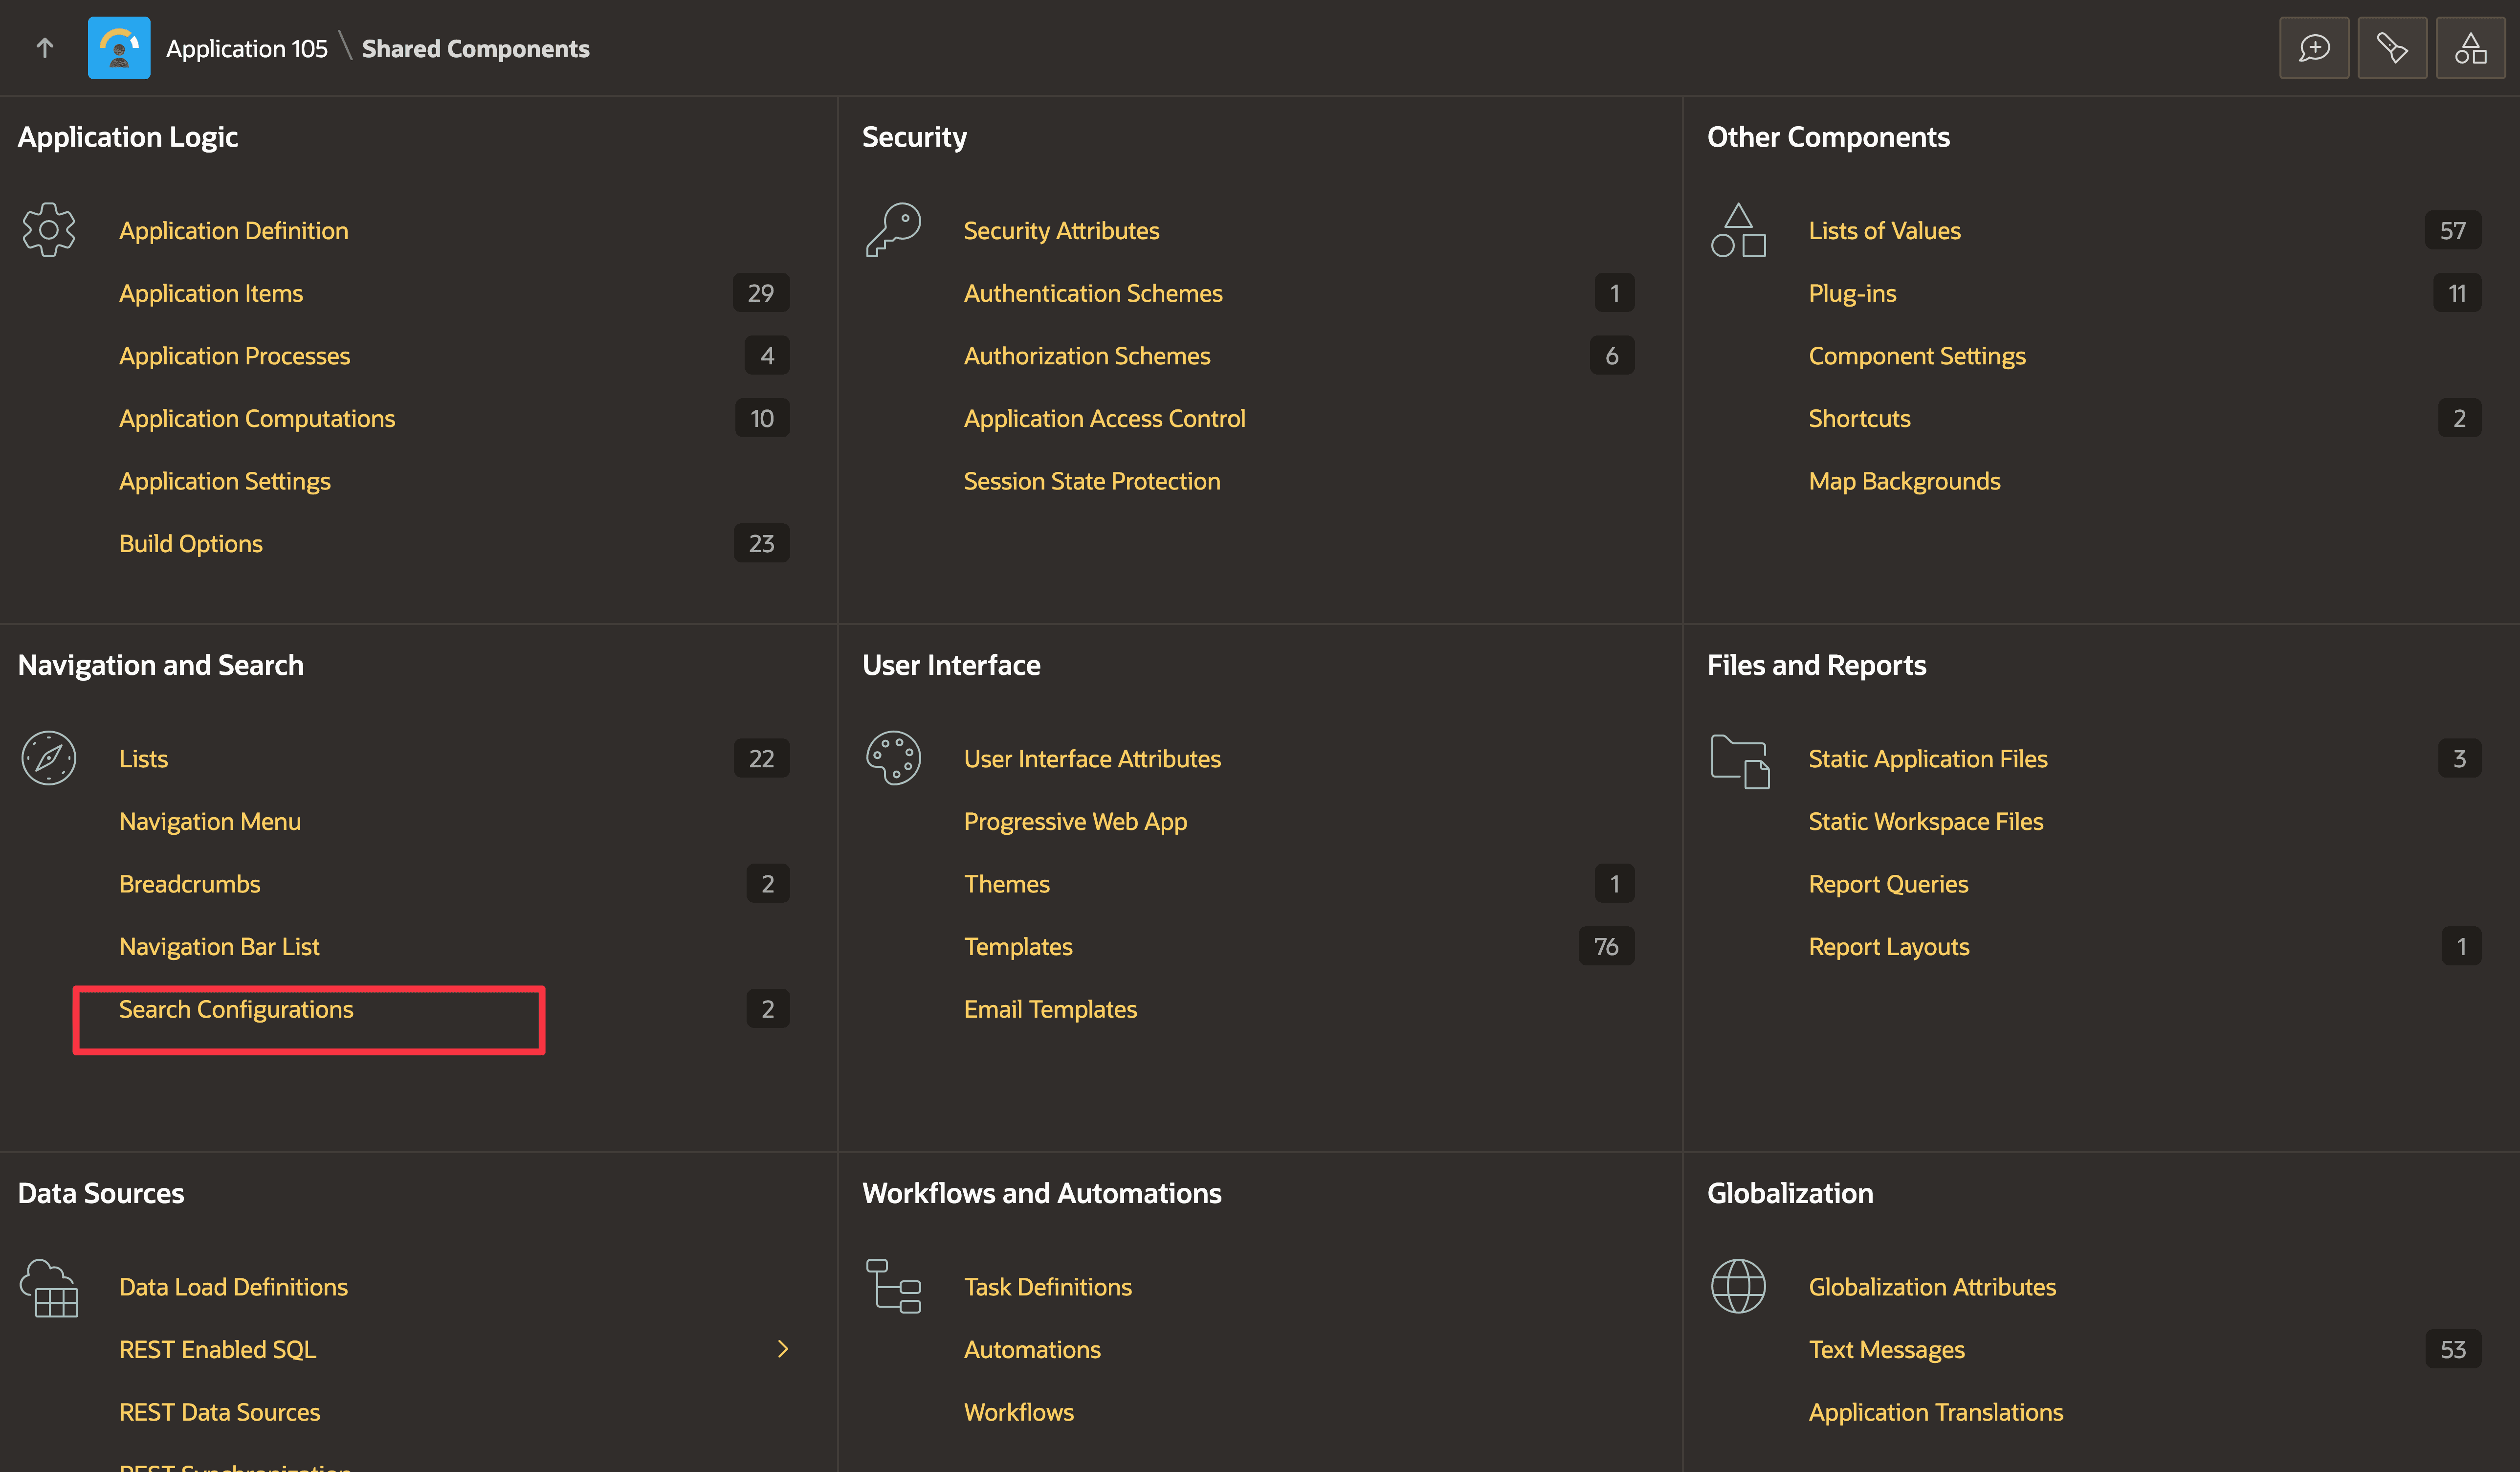Open the Email Templates link
The image size is (2520, 1472).
[1050, 1009]
